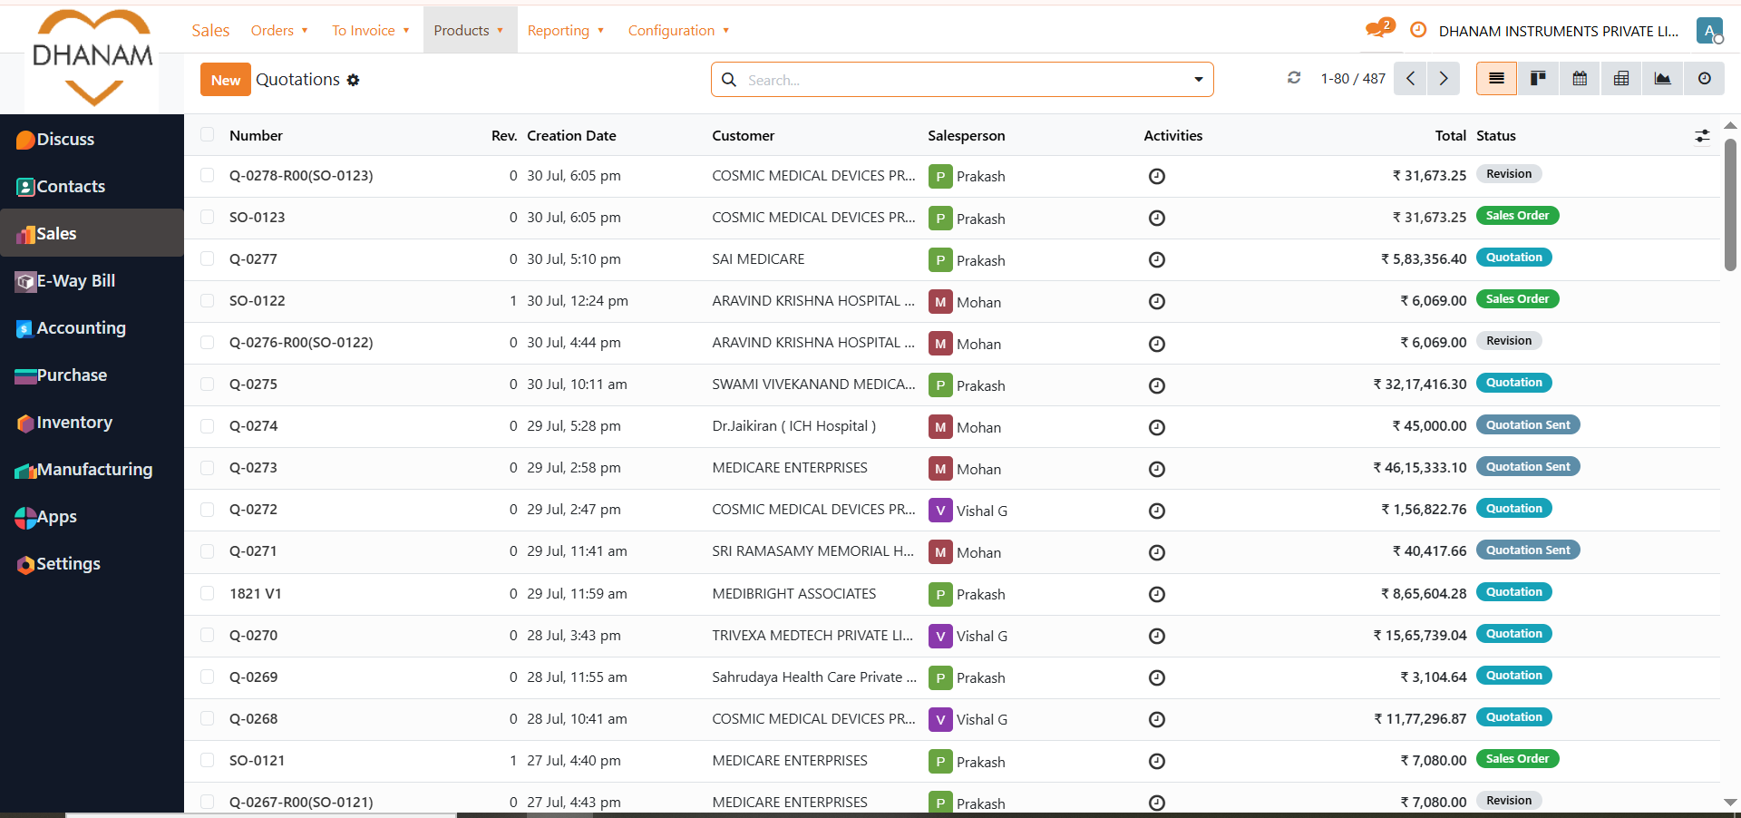Open quotation Q-0273 record
Image resolution: width=1741 pixels, height=818 pixels.
pyautogui.click(x=254, y=467)
